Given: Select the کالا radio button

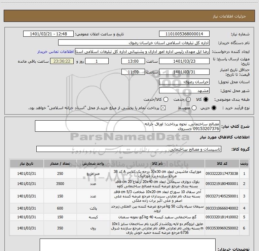Looking at the screenshot, I should (206, 99).
